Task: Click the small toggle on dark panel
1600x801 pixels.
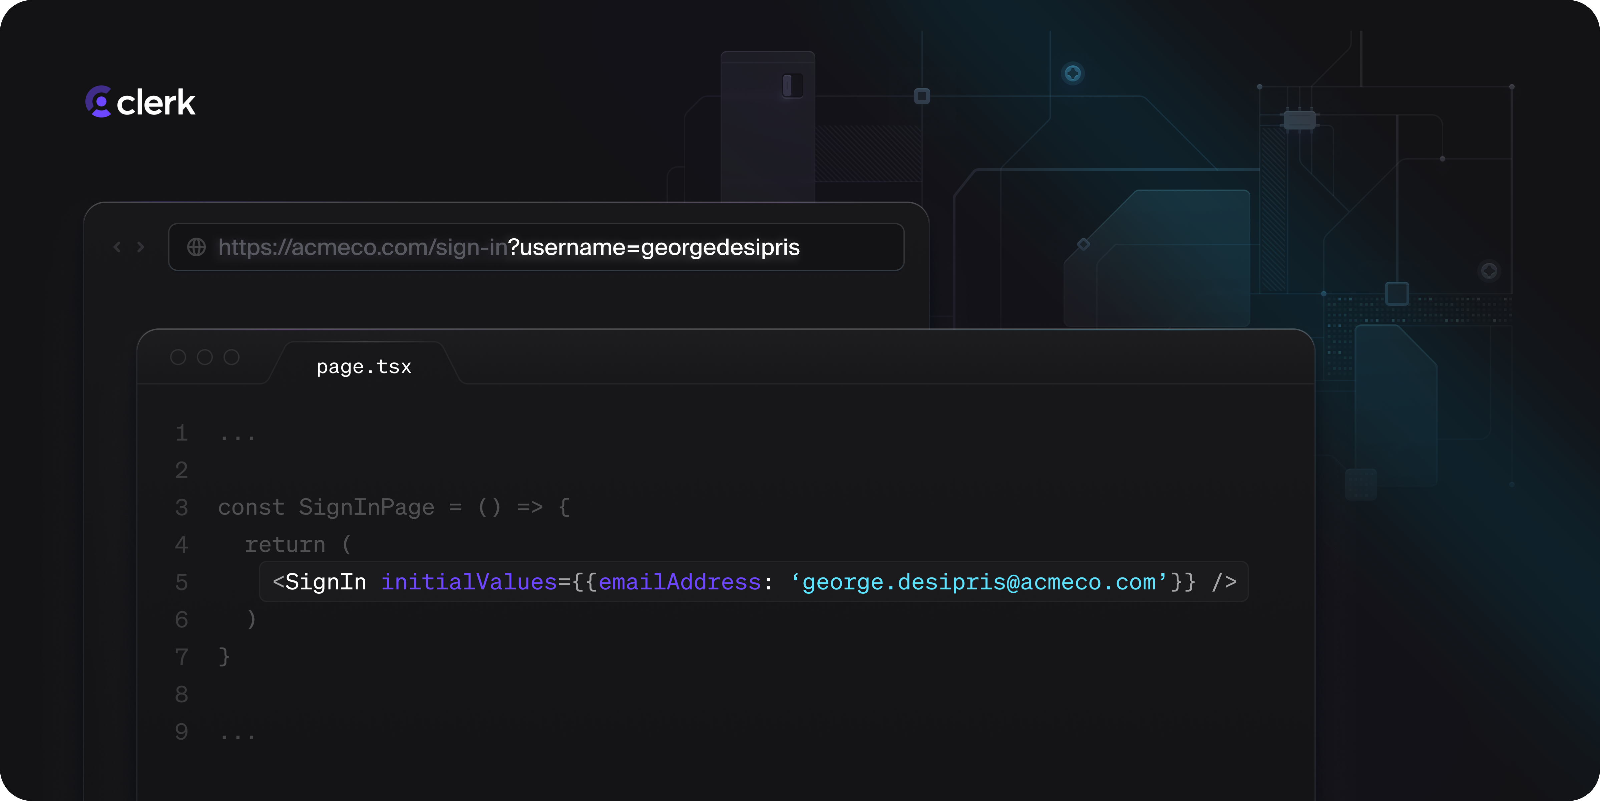Action: 793,85
